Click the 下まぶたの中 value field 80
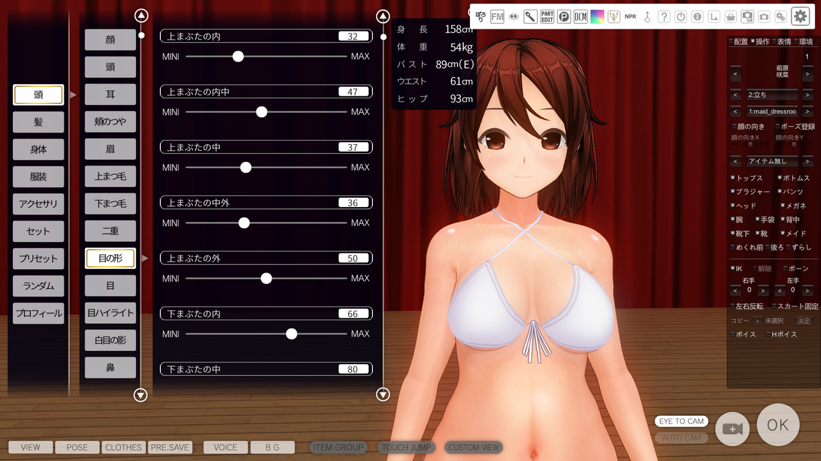Image resolution: width=821 pixels, height=461 pixels. click(x=353, y=369)
